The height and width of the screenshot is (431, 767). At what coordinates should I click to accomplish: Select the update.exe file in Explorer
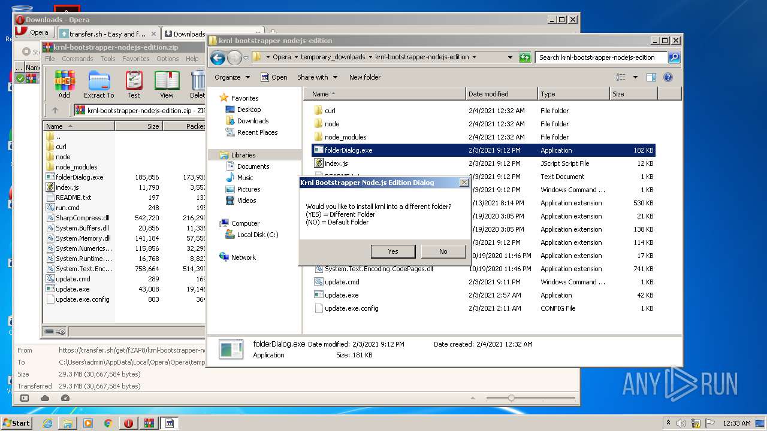tap(342, 295)
